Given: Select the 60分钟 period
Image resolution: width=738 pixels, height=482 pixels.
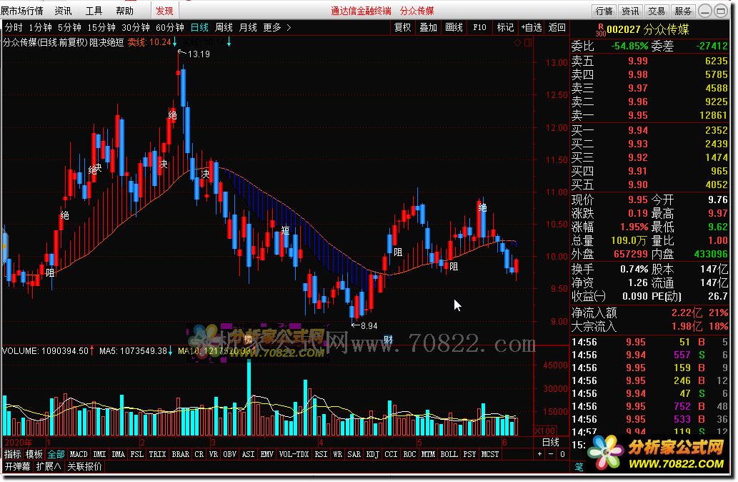Looking at the screenshot, I should tap(170, 28).
